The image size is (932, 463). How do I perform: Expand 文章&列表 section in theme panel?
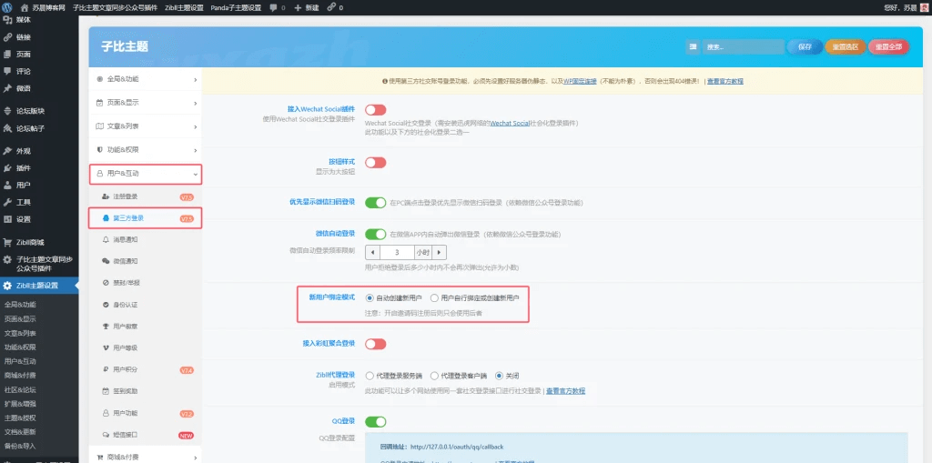[145, 126]
